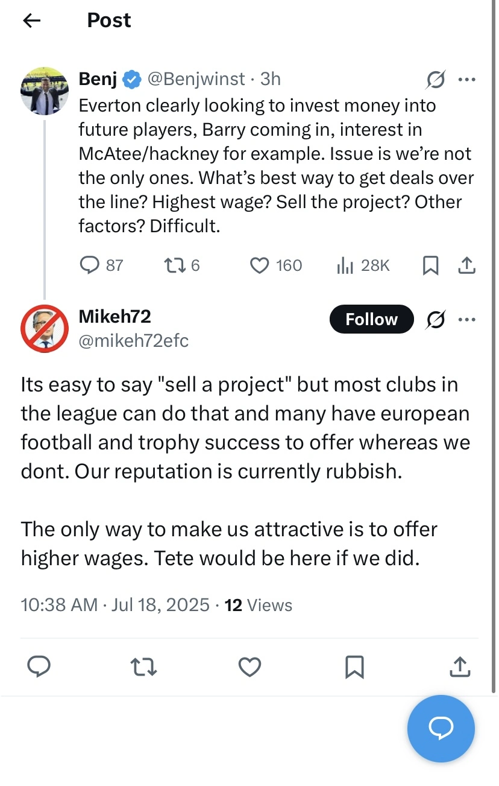This screenshot has width=499, height=786.
Task: Share Mikeh72's post
Action: pyautogui.click(x=459, y=667)
